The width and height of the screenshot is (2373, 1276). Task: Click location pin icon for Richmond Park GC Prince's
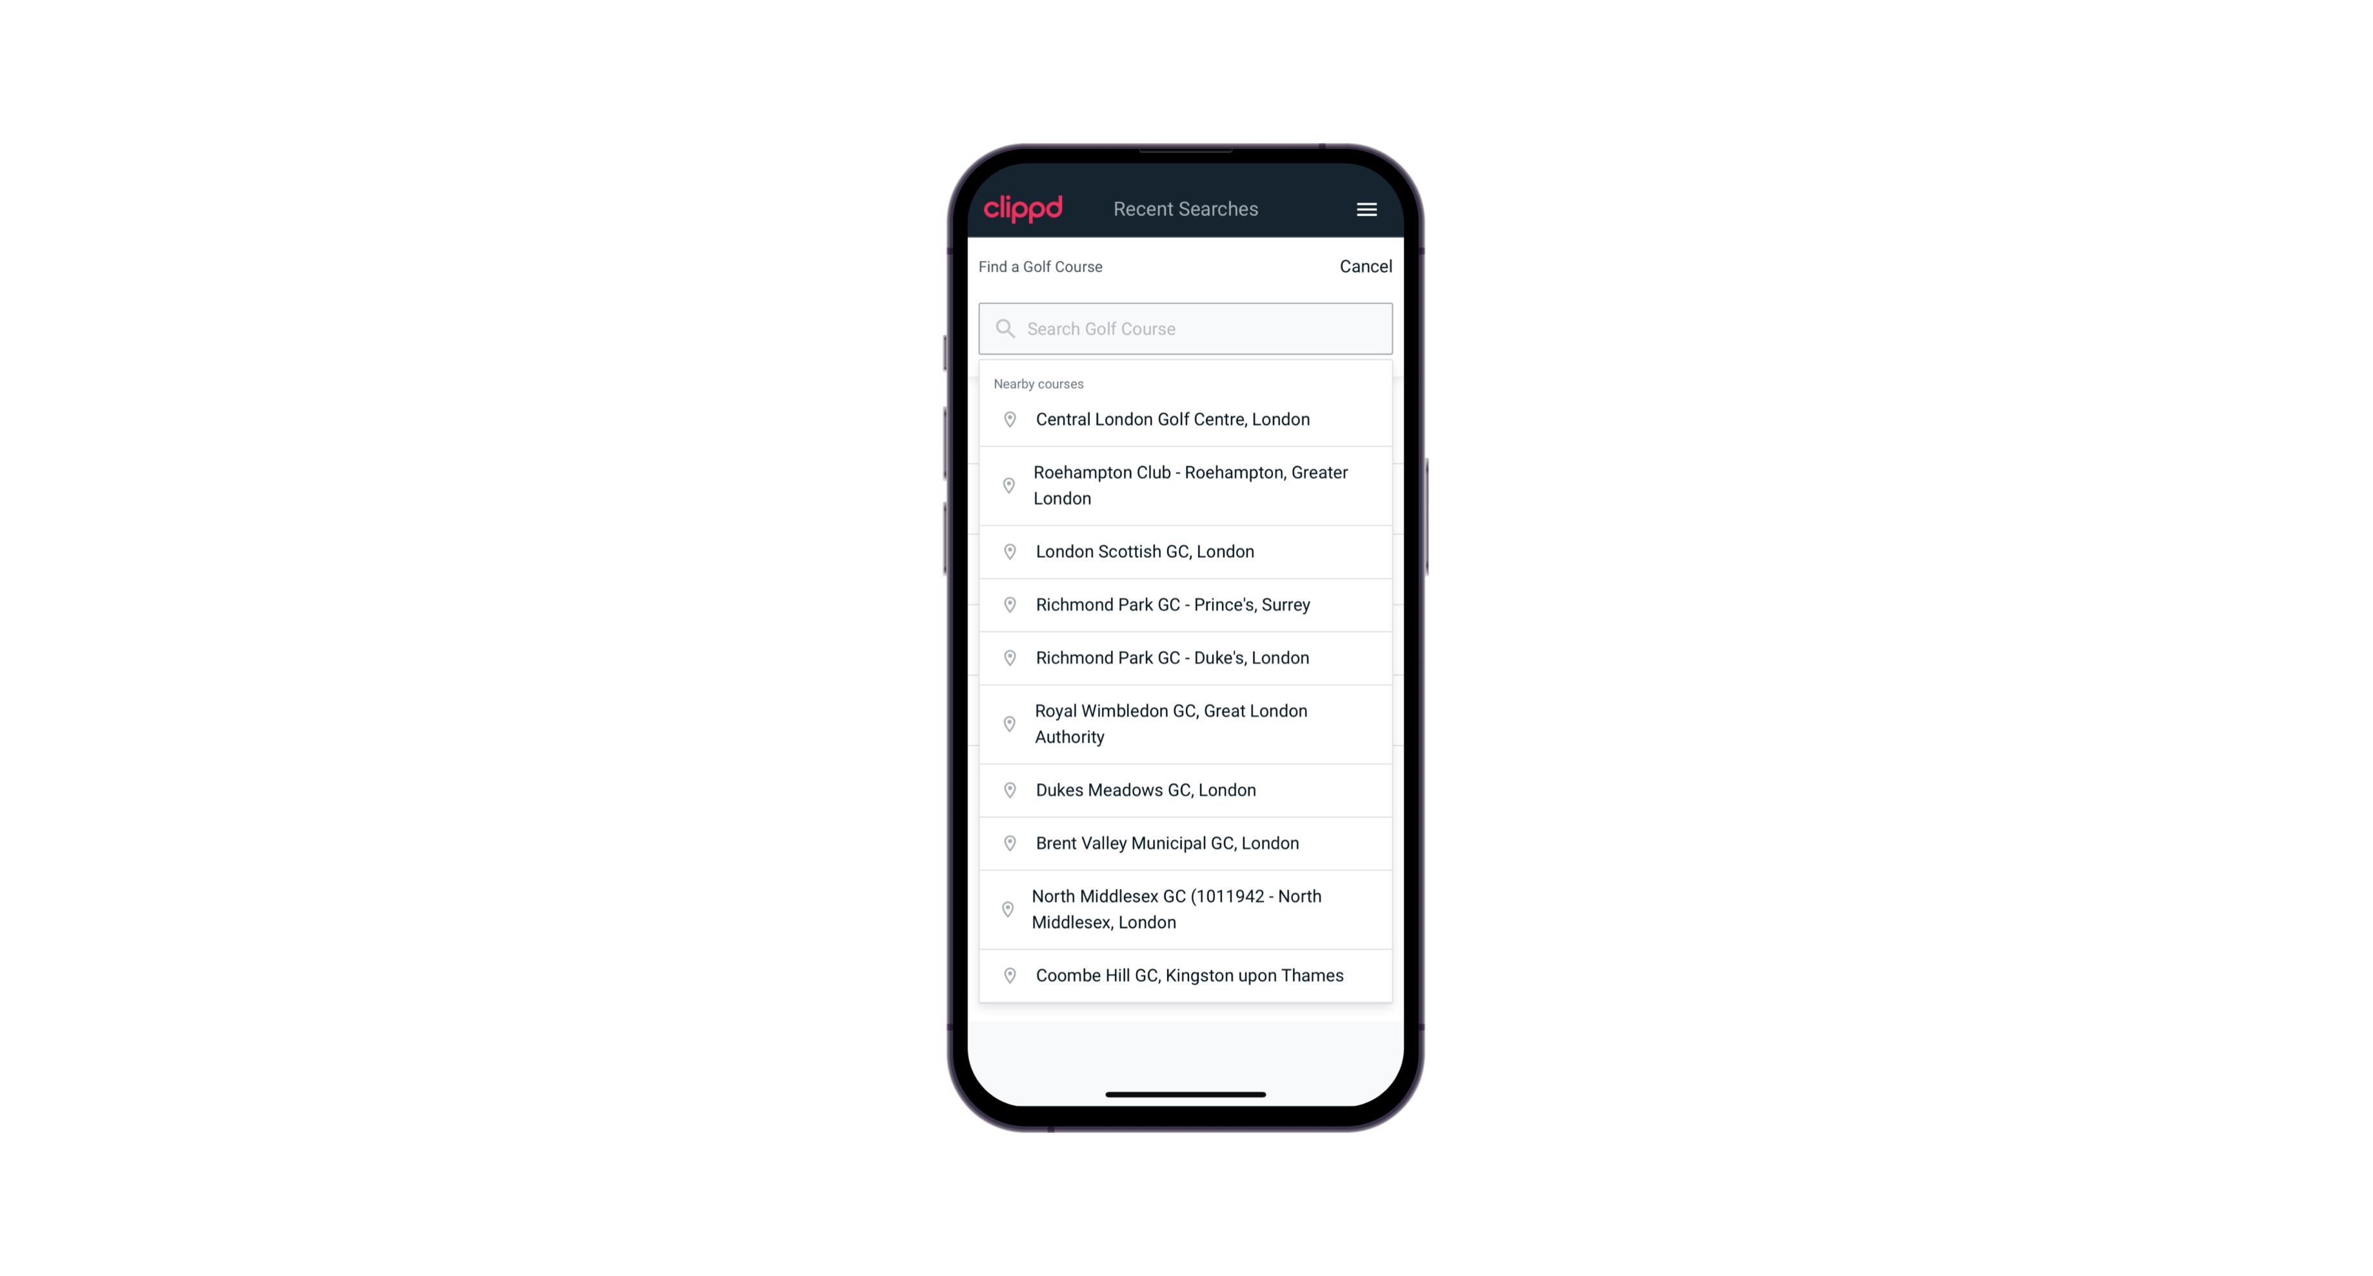pos(1009,605)
